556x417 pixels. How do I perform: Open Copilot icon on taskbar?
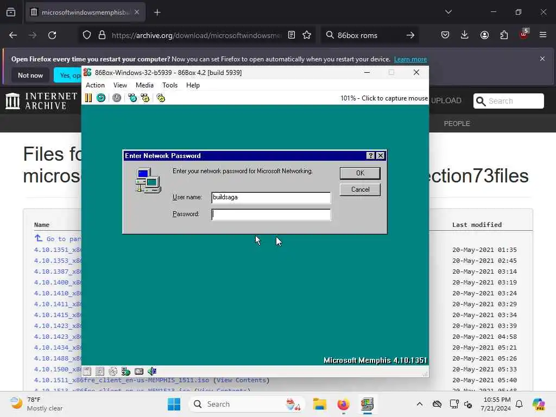point(539,404)
